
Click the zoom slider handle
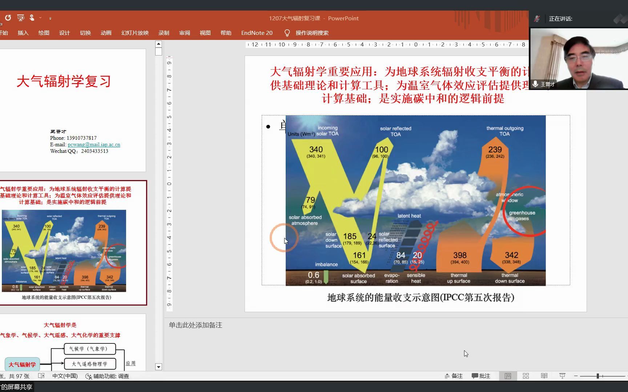coord(597,376)
